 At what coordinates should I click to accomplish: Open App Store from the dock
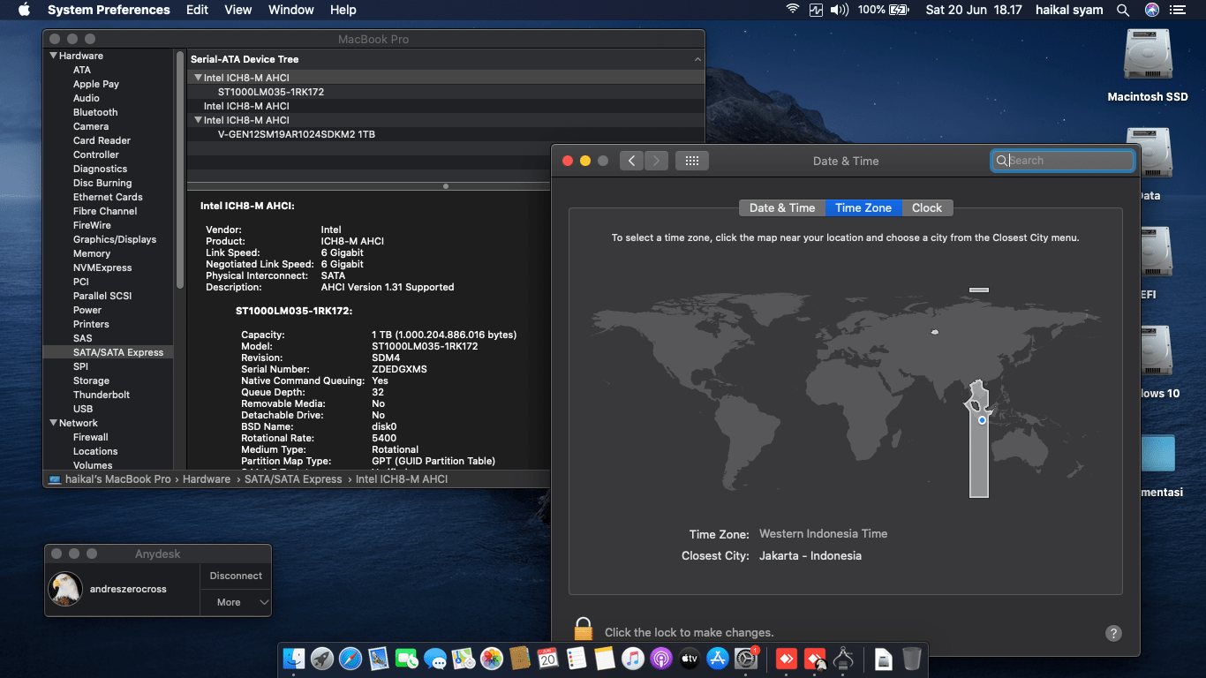click(718, 659)
